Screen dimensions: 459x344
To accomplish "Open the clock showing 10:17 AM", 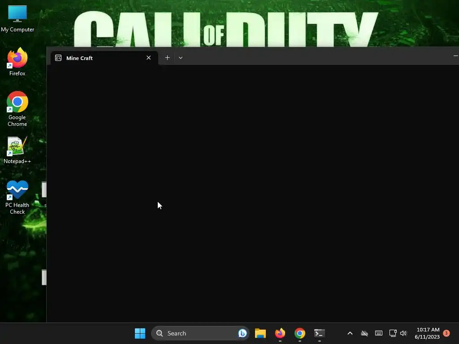I will click(x=427, y=333).
